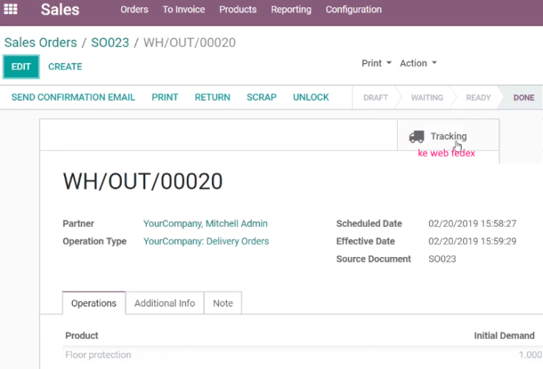
Task: Open the Action dropdown
Action: pos(418,63)
